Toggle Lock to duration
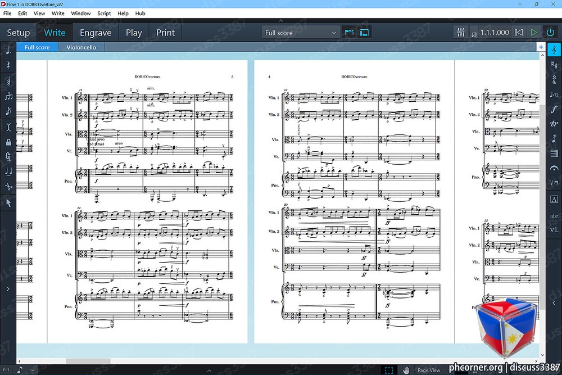 [8, 142]
